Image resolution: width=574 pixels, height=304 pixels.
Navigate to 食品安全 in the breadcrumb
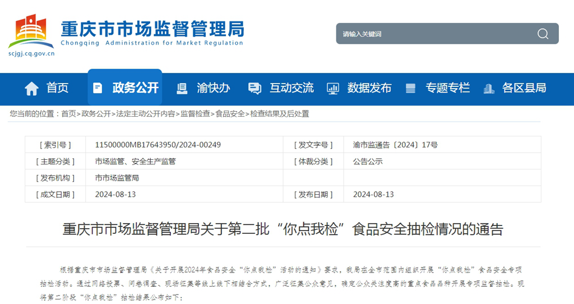coord(230,114)
